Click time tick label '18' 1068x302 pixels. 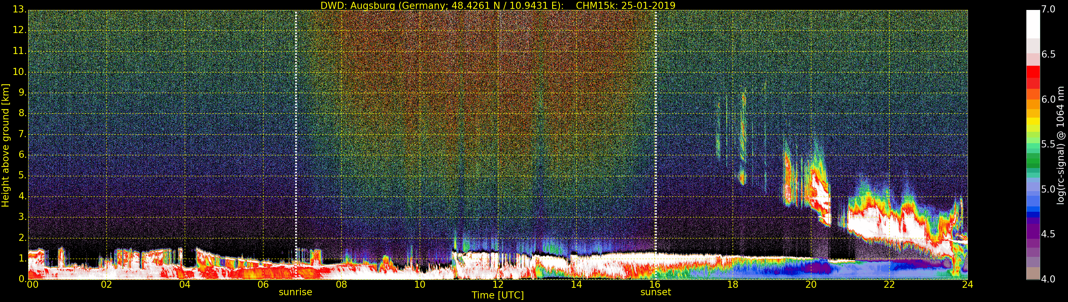pos(733,285)
